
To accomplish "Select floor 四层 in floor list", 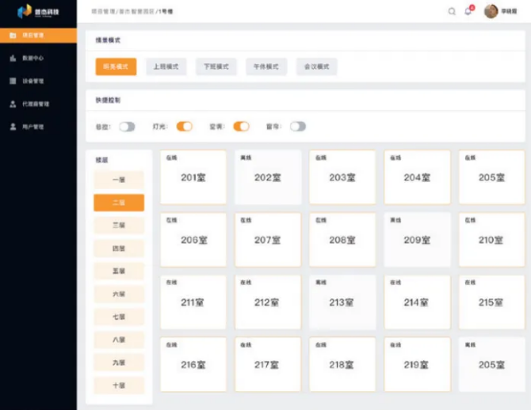I will (119, 249).
